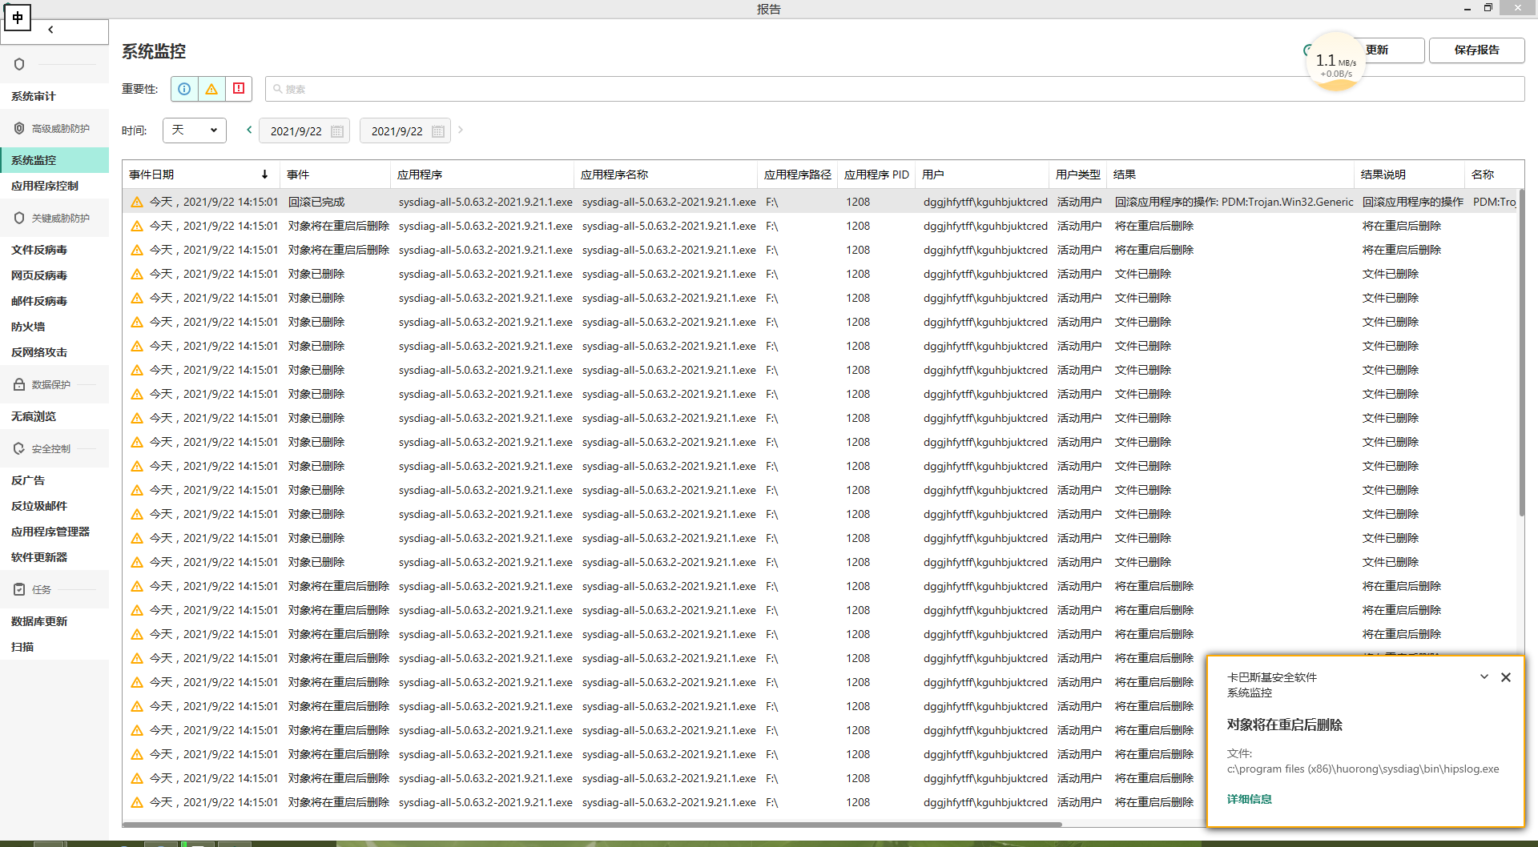Open the end date calendar picker
The width and height of the screenshot is (1538, 847).
pyautogui.click(x=438, y=131)
